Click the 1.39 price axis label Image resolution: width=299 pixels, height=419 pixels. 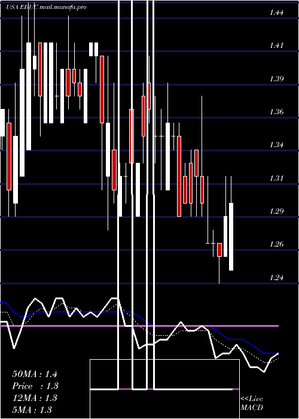pyautogui.click(x=276, y=79)
